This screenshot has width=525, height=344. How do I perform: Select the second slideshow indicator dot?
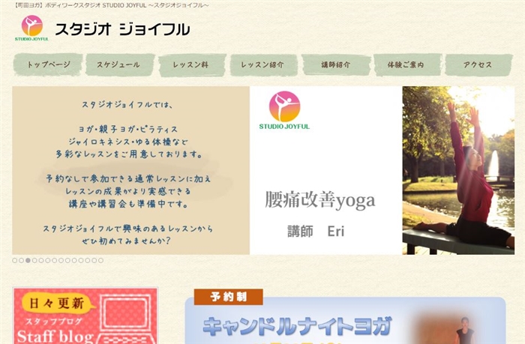click(22, 260)
